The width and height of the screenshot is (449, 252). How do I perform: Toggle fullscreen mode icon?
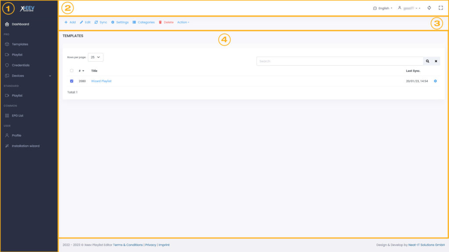tap(441, 8)
